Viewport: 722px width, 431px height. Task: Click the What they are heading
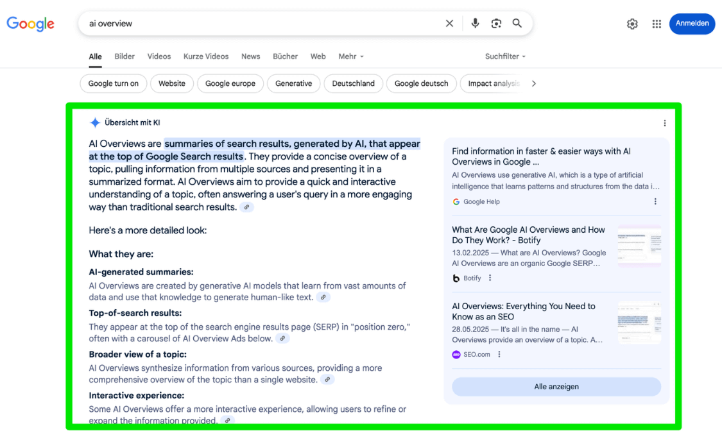[121, 255]
